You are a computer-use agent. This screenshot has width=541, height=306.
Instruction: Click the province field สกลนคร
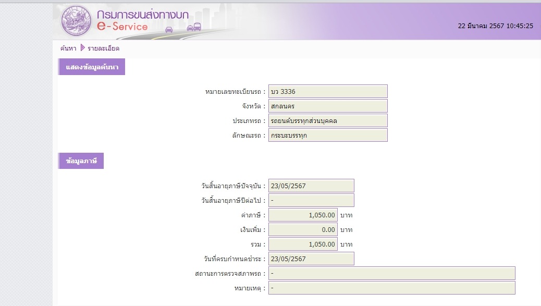(x=328, y=106)
